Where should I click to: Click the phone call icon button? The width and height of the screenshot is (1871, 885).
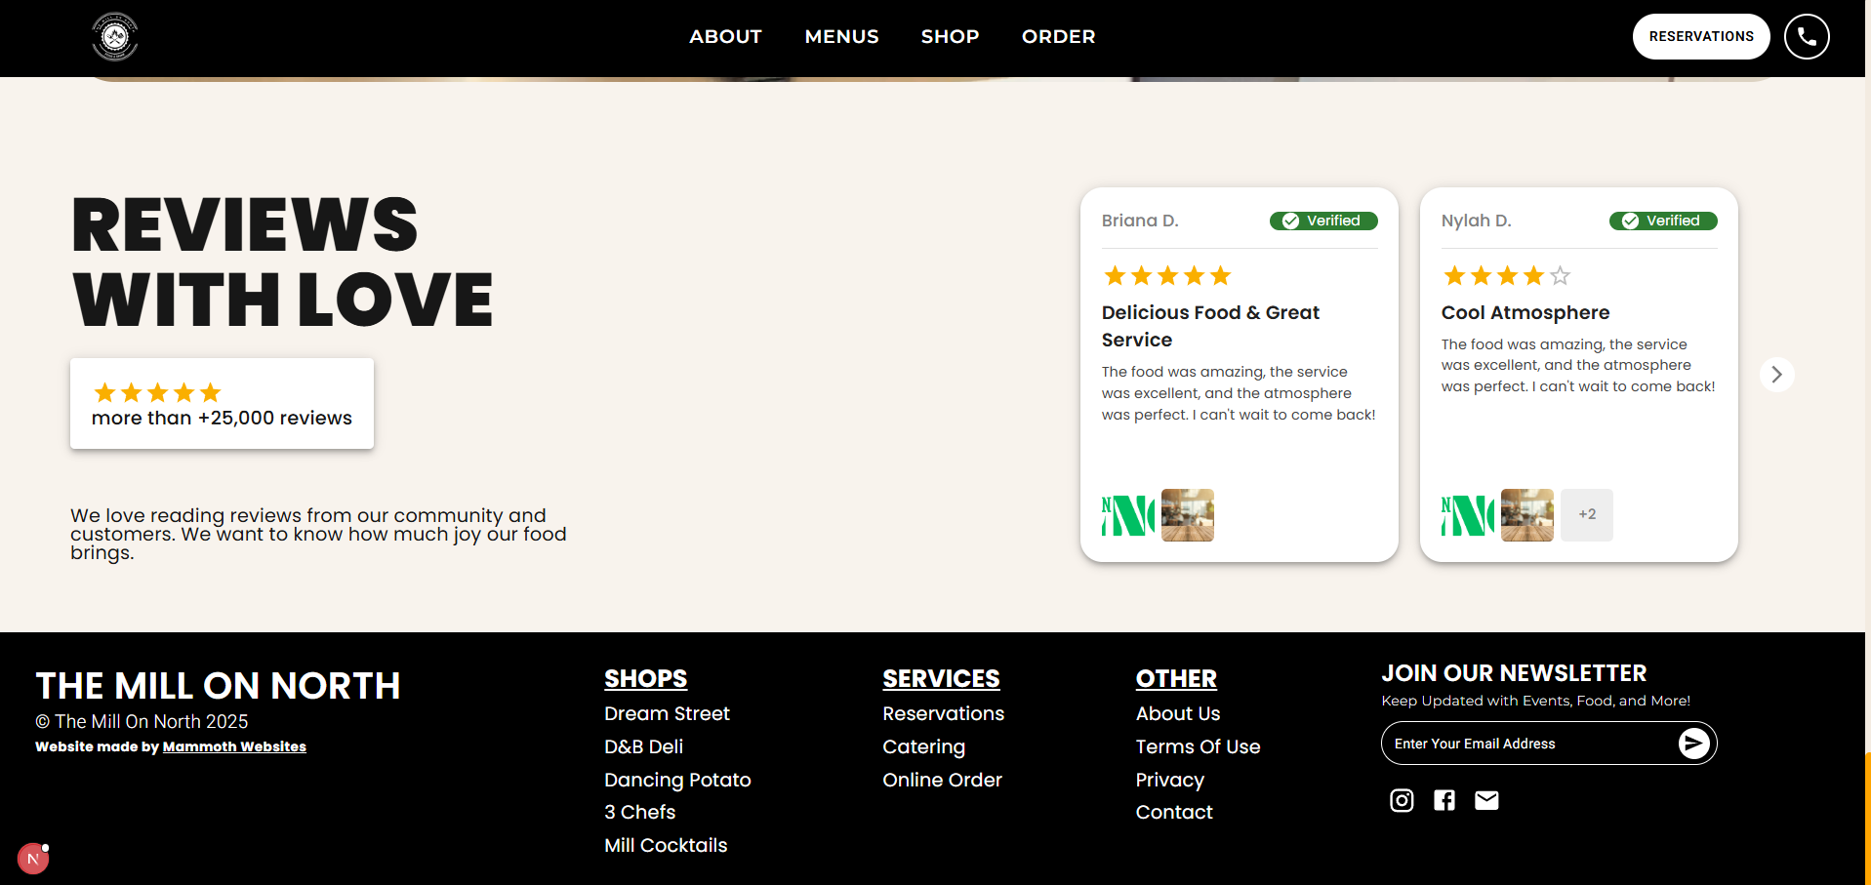1806,37
